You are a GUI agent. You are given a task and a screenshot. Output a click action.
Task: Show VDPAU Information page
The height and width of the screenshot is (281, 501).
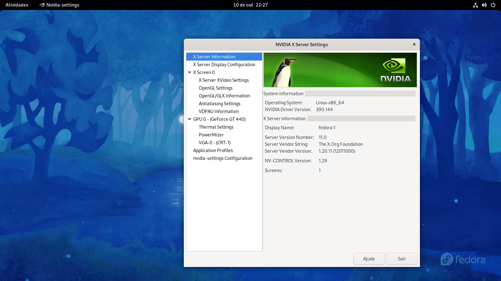pyautogui.click(x=219, y=111)
